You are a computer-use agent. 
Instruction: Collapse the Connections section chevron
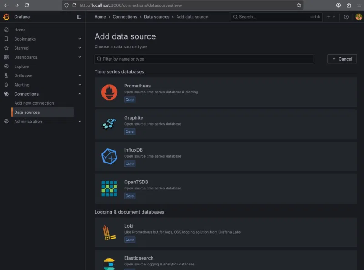pyautogui.click(x=80, y=94)
